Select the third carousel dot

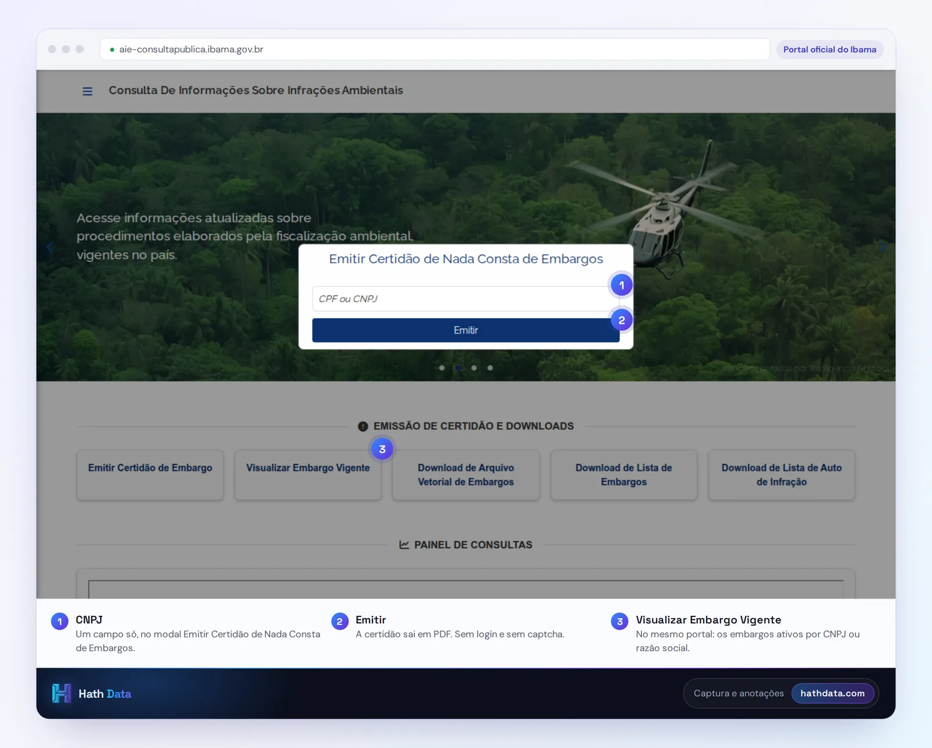coord(474,368)
